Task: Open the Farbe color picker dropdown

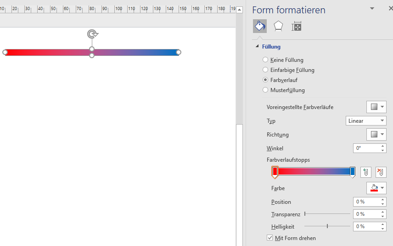Action: click(376, 188)
